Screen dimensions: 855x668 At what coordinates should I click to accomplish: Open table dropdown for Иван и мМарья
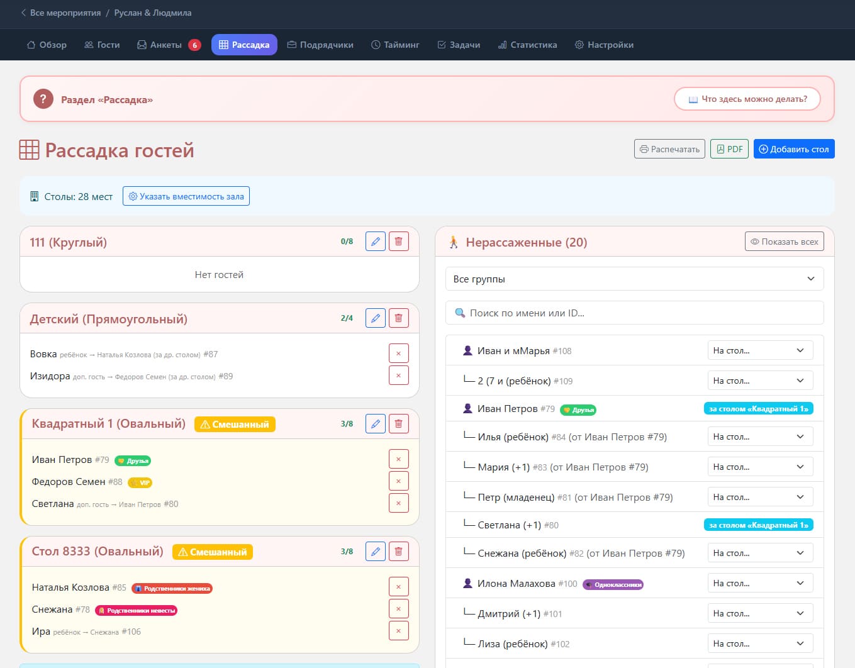760,350
